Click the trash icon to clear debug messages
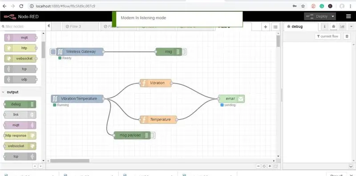This screenshot has width=356, height=176. 347,36
